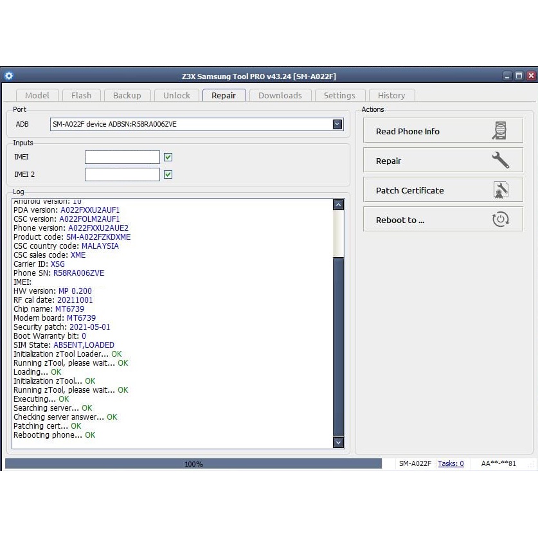The width and height of the screenshot is (538, 538).
Task: Click the MALAYSIA country code value
Action: click(x=100, y=246)
